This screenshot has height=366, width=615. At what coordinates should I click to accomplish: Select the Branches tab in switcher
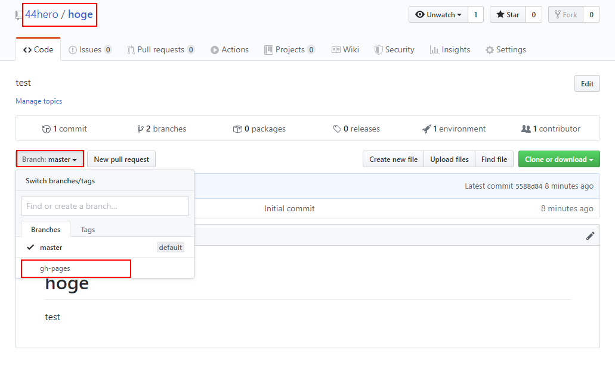[45, 229]
